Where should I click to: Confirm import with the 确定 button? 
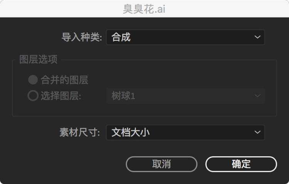coord(241,164)
